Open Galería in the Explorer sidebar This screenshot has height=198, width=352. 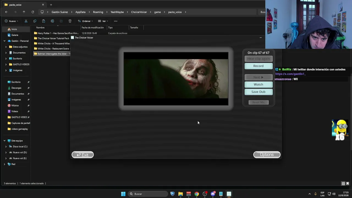click(x=15, y=35)
